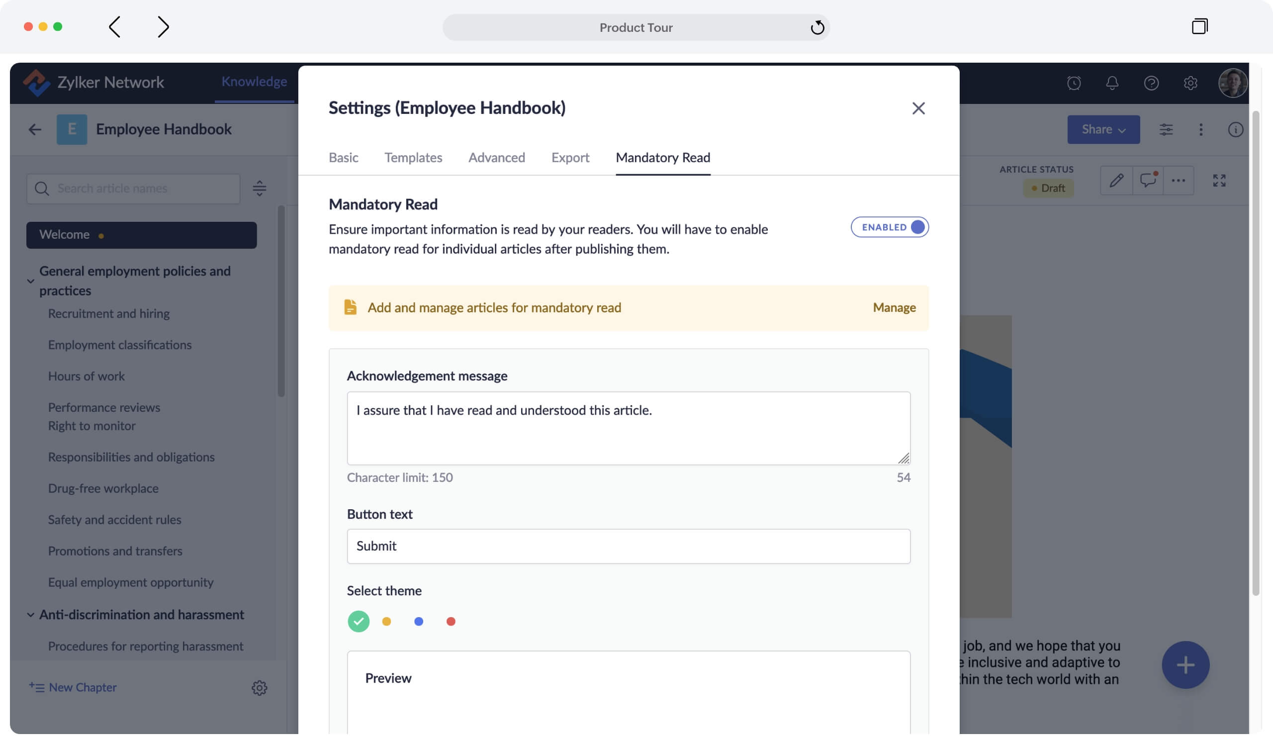The height and width of the screenshot is (744, 1273).
Task: Open article comments via speech bubble icon
Action: (1148, 181)
